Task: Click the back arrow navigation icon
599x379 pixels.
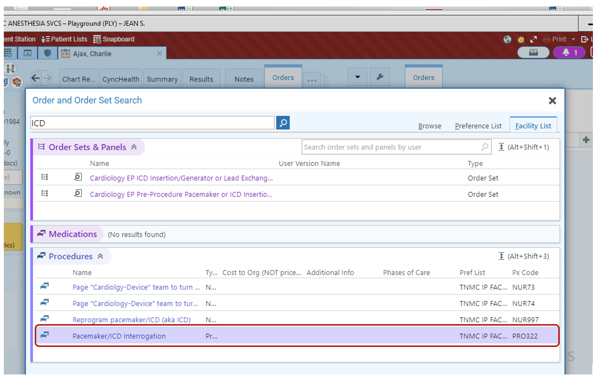Action: (35, 78)
